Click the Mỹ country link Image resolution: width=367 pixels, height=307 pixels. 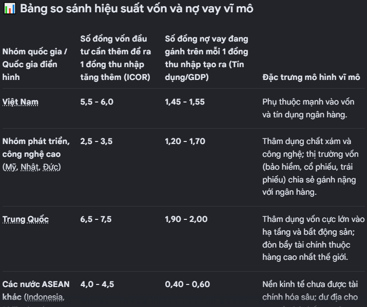coord(10,167)
